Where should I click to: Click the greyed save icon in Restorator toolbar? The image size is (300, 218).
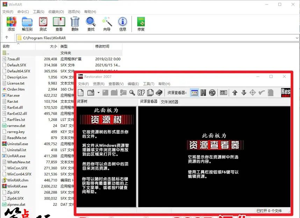[106, 93]
